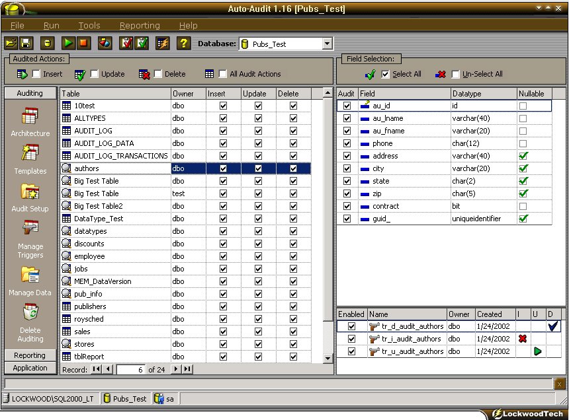Click the X button beside status message bar
Image resolution: width=569 pixels, height=420 pixels.
pyautogui.click(x=559, y=384)
